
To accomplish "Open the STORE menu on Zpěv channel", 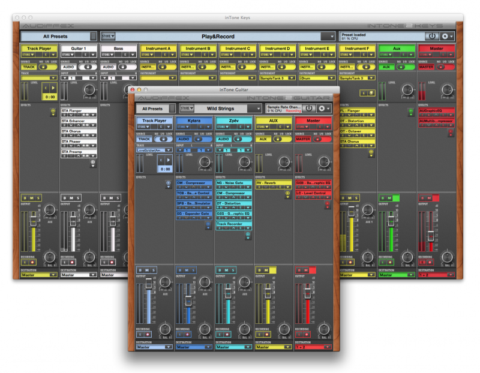I will [223, 127].
